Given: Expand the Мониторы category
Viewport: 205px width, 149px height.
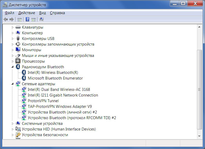Looking at the screenshot, I should tap(13, 50).
